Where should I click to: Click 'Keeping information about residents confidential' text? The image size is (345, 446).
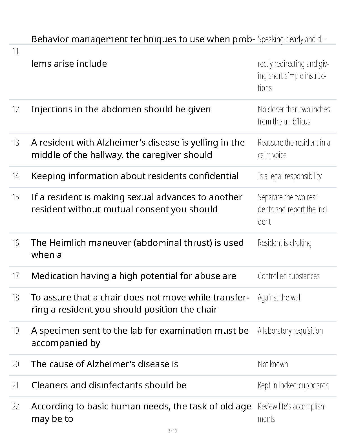click(135, 176)
